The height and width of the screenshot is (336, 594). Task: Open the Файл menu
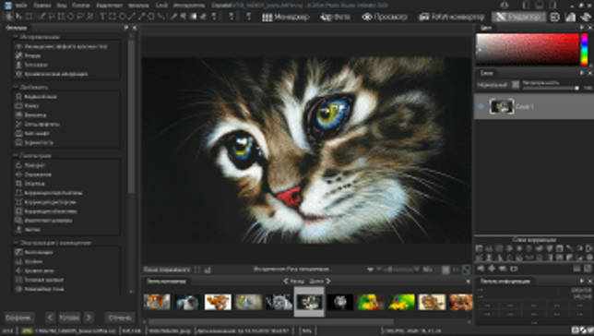pyautogui.click(x=21, y=6)
